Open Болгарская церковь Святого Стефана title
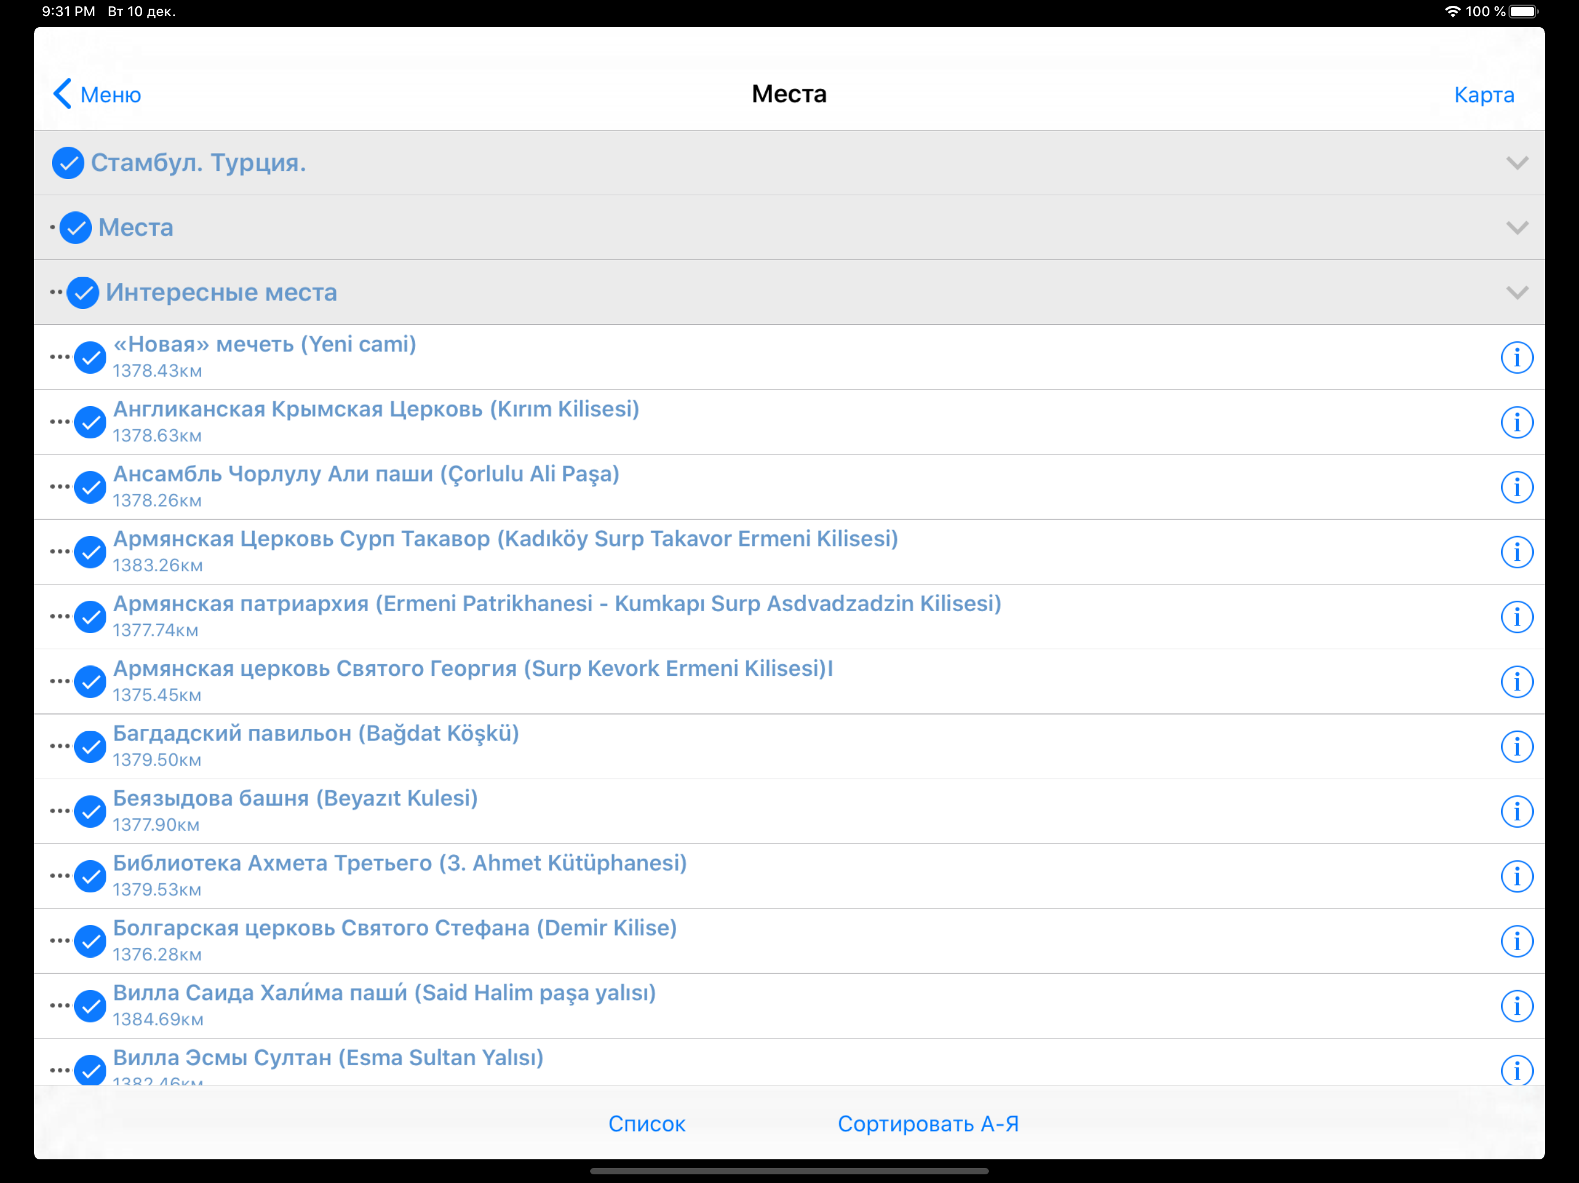Image resolution: width=1579 pixels, height=1183 pixels. [x=395, y=928]
